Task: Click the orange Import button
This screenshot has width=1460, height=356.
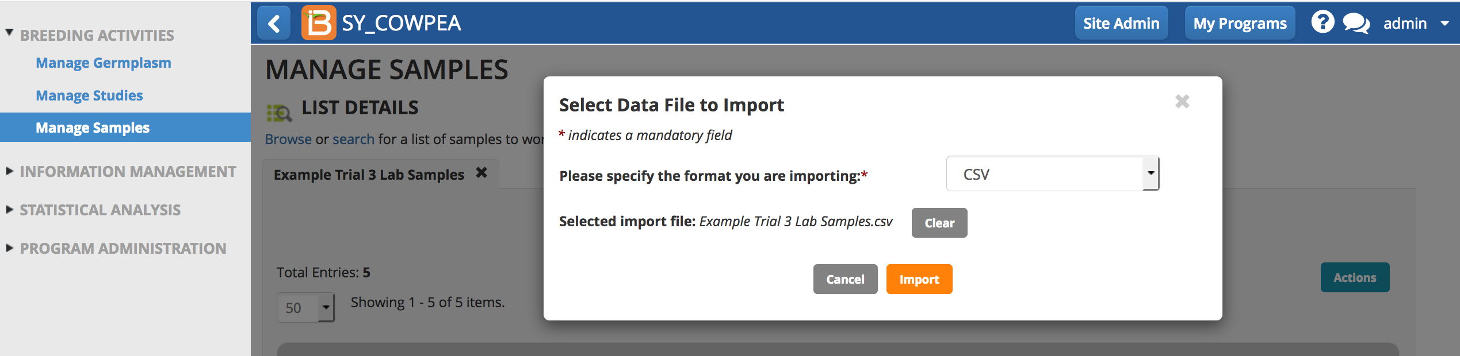Action: coord(919,279)
